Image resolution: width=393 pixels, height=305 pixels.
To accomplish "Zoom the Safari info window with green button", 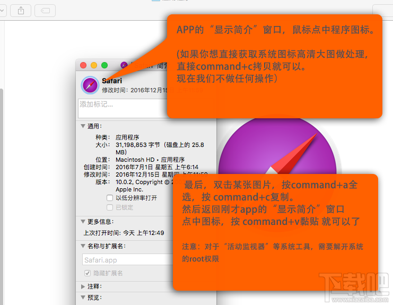I will tap(104, 65).
